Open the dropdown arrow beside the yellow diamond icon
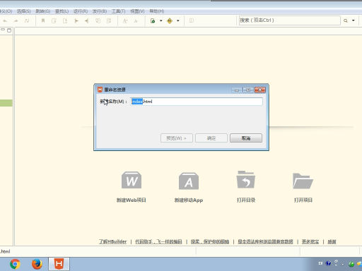This screenshot has height=271, width=362. tap(178, 20)
